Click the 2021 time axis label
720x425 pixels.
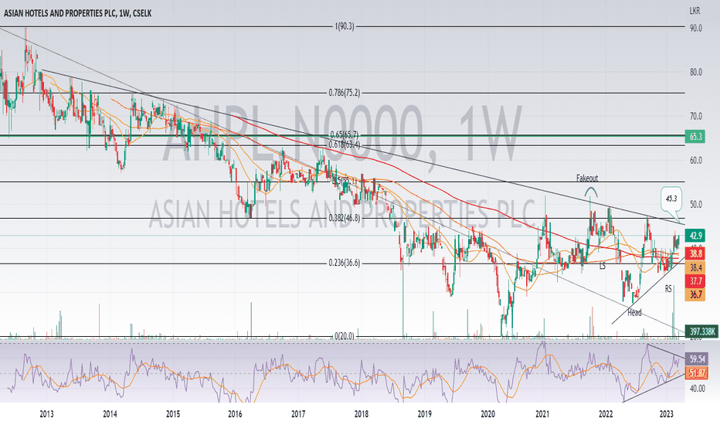pos(543,414)
